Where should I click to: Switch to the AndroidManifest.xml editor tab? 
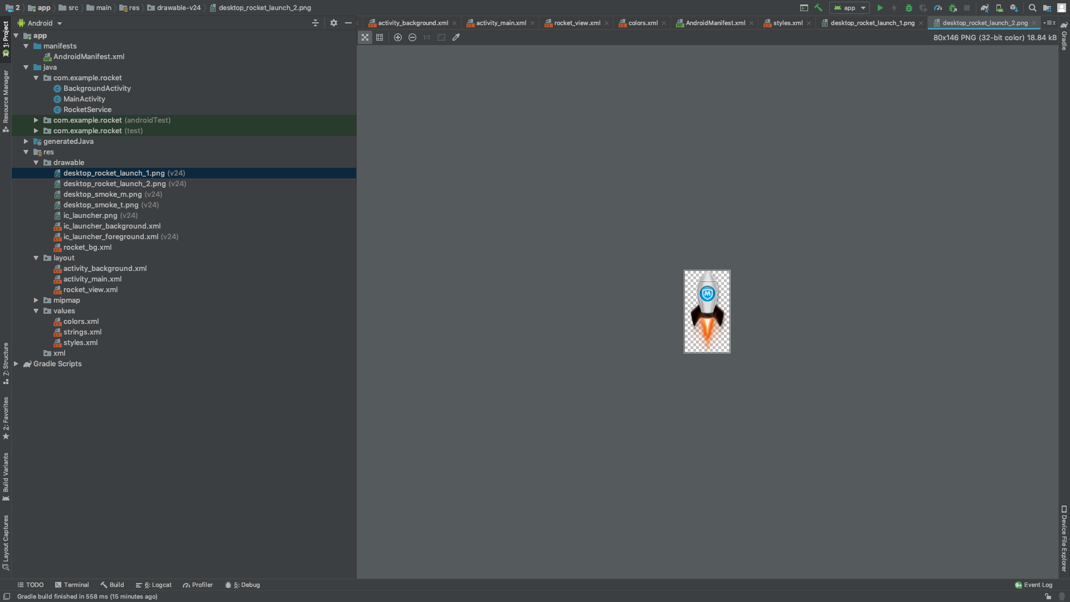pos(715,23)
